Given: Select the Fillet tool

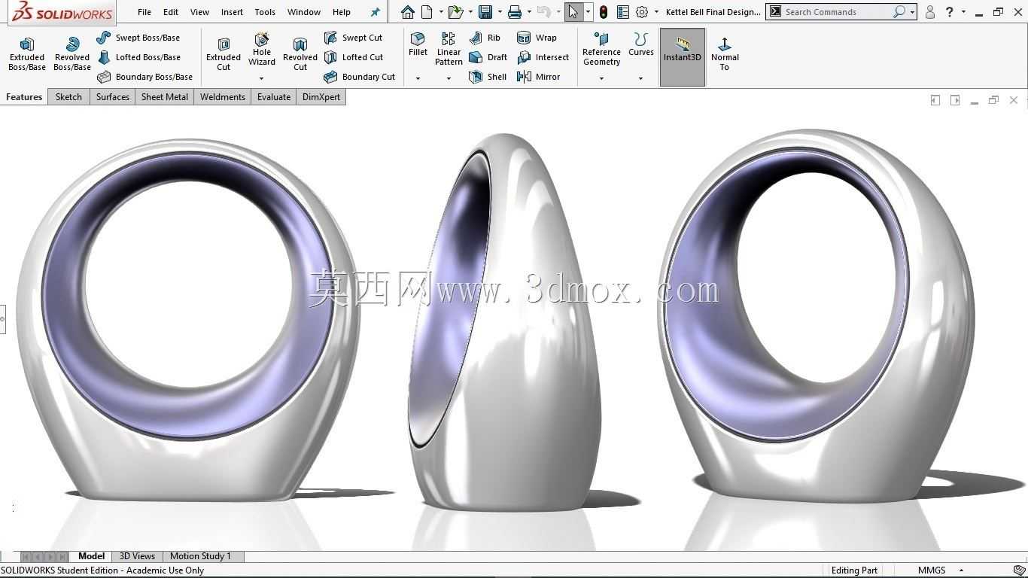Looking at the screenshot, I should [x=418, y=44].
